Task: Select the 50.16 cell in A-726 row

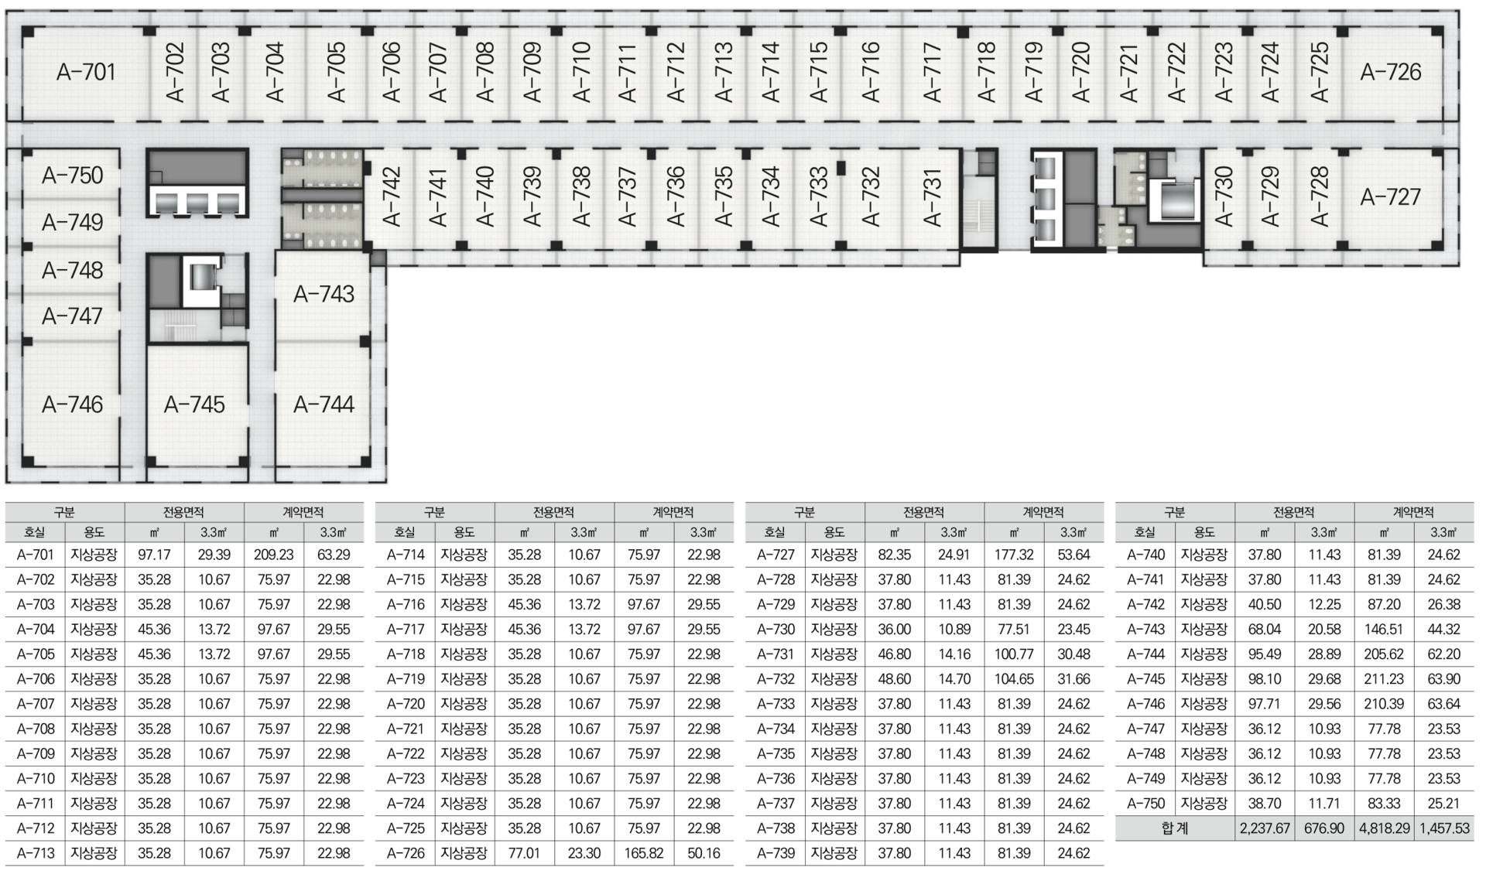Action: click(704, 853)
